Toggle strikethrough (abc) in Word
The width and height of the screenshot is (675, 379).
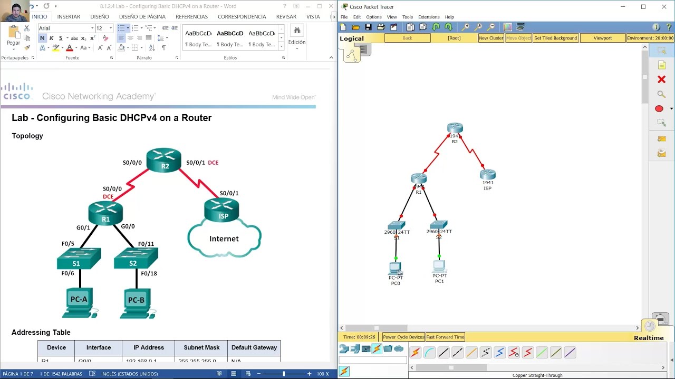click(74, 38)
